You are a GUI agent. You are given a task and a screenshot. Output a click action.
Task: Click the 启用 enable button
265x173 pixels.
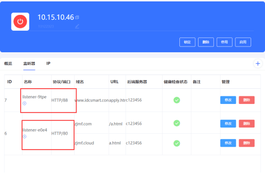click(243, 42)
